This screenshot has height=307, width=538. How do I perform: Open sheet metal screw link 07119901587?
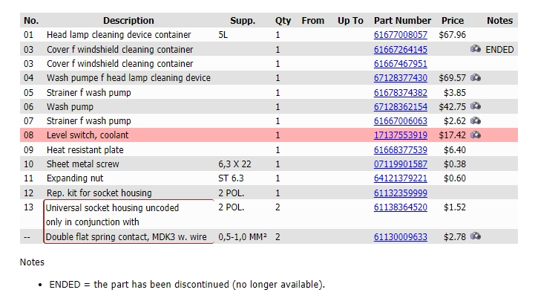click(x=401, y=164)
